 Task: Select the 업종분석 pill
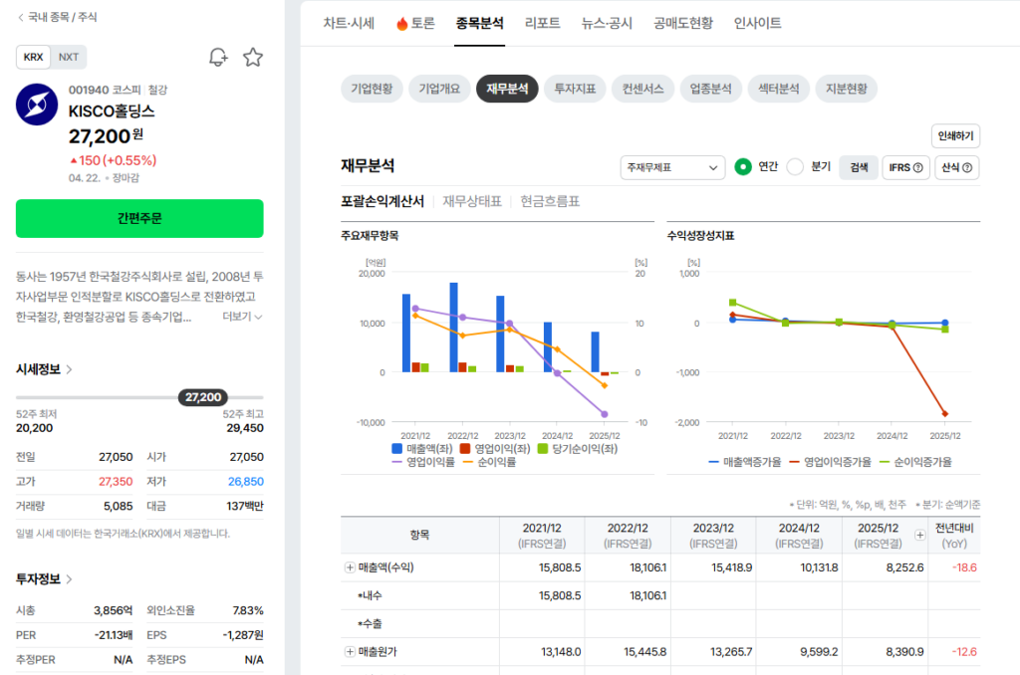pyautogui.click(x=711, y=89)
